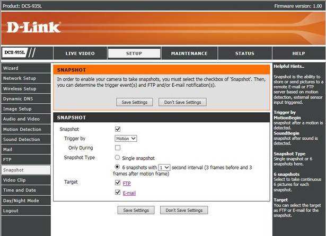Switch to the Maintenance tab
This screenshot has width=326, height=236.
tap(189, 53)
